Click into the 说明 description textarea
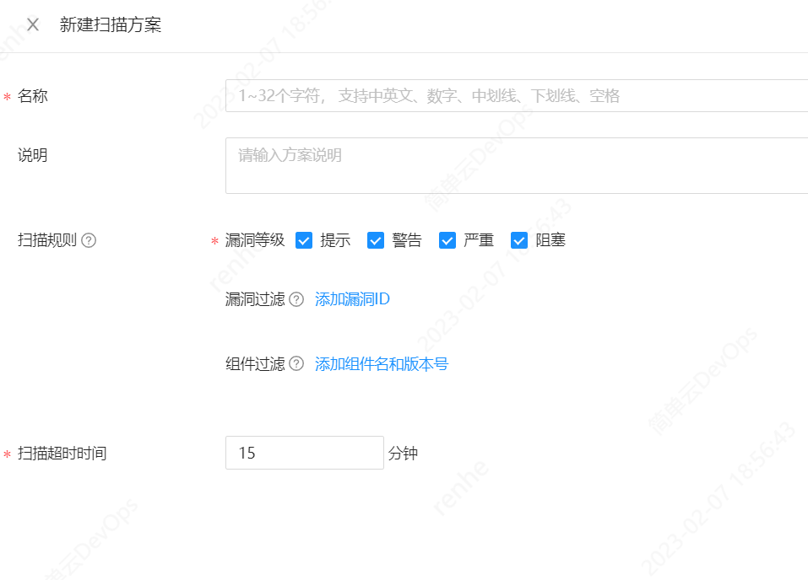 pyautogui.click(x=517, y=166)
